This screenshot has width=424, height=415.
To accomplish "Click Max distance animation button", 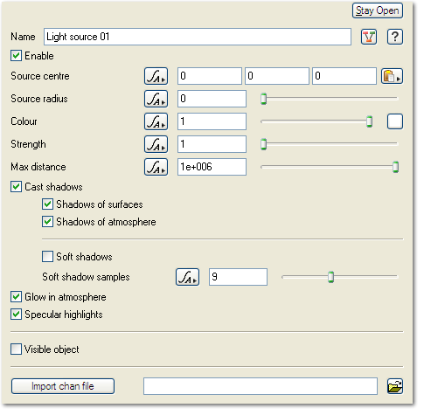I will click(156, 167).
